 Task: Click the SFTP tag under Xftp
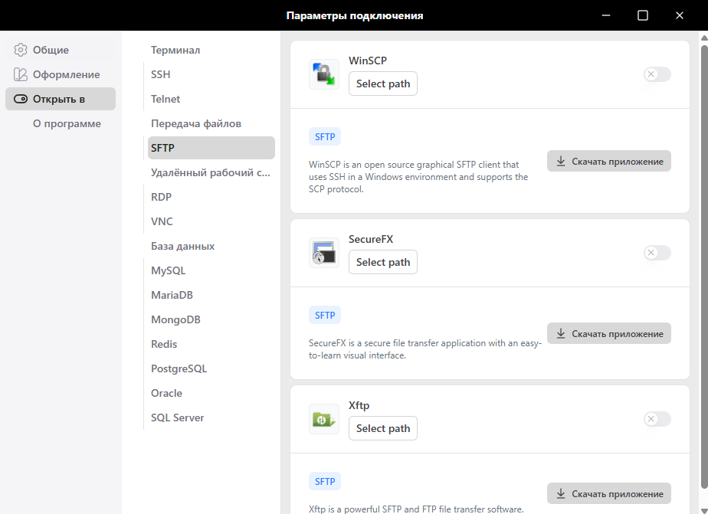325,482
